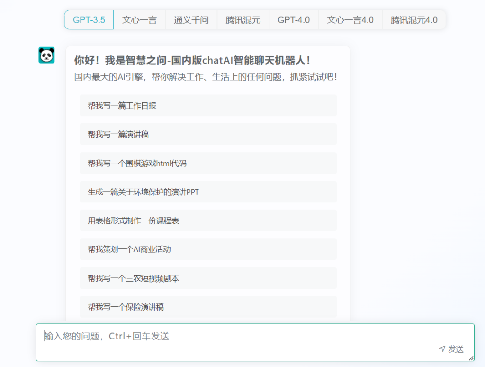Click the paper plane send icon
This screenshot has height=367, width=485.
tap(442, 349)
